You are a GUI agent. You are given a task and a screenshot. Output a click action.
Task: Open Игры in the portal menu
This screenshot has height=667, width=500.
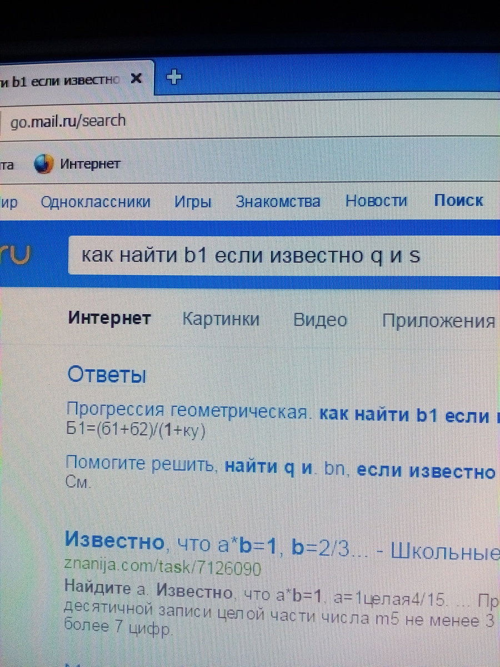click(x=193, y=202)
